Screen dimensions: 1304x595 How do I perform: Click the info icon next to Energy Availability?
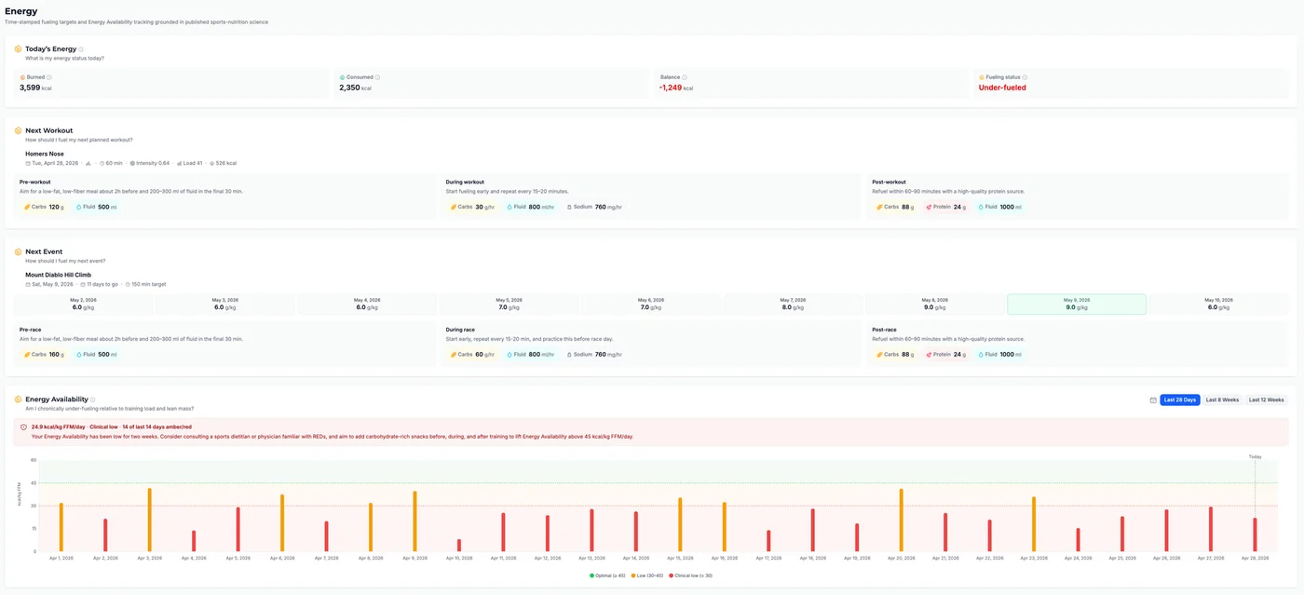pyautogui.click(x=92, y=399)
